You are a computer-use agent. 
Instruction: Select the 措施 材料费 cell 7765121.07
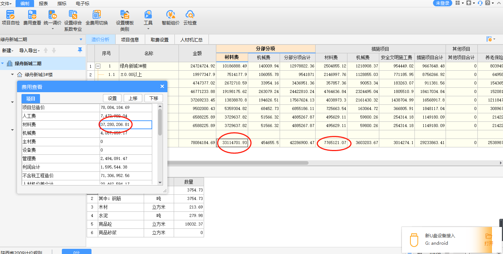tap(332, 143)
